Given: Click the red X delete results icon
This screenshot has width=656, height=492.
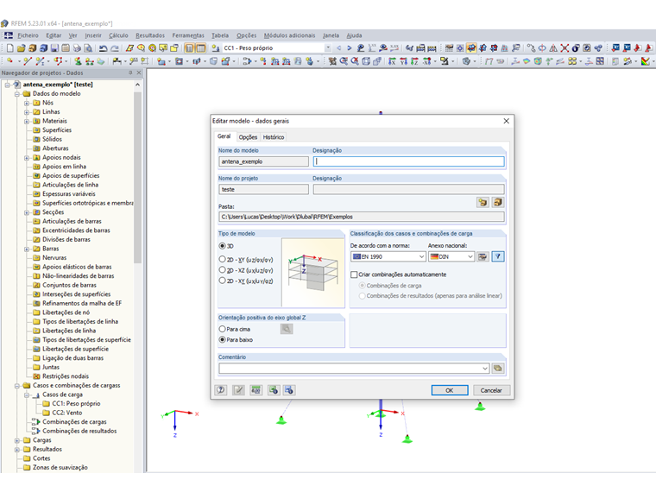Looking at the screenshot, I should coord(565,48).
